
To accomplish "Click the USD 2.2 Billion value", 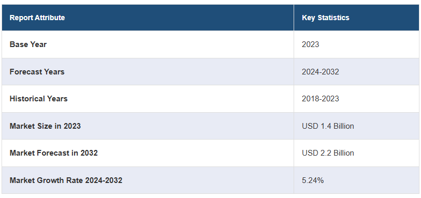I will click(x=328, y=153).
